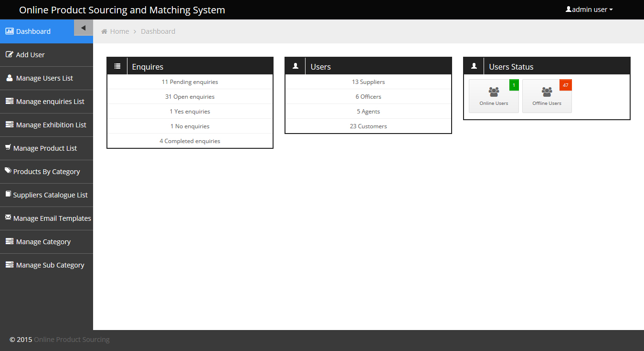Open Manage Exhibition List menu item
The width and height of the screenshot is (644, 351).
[46, 125]
